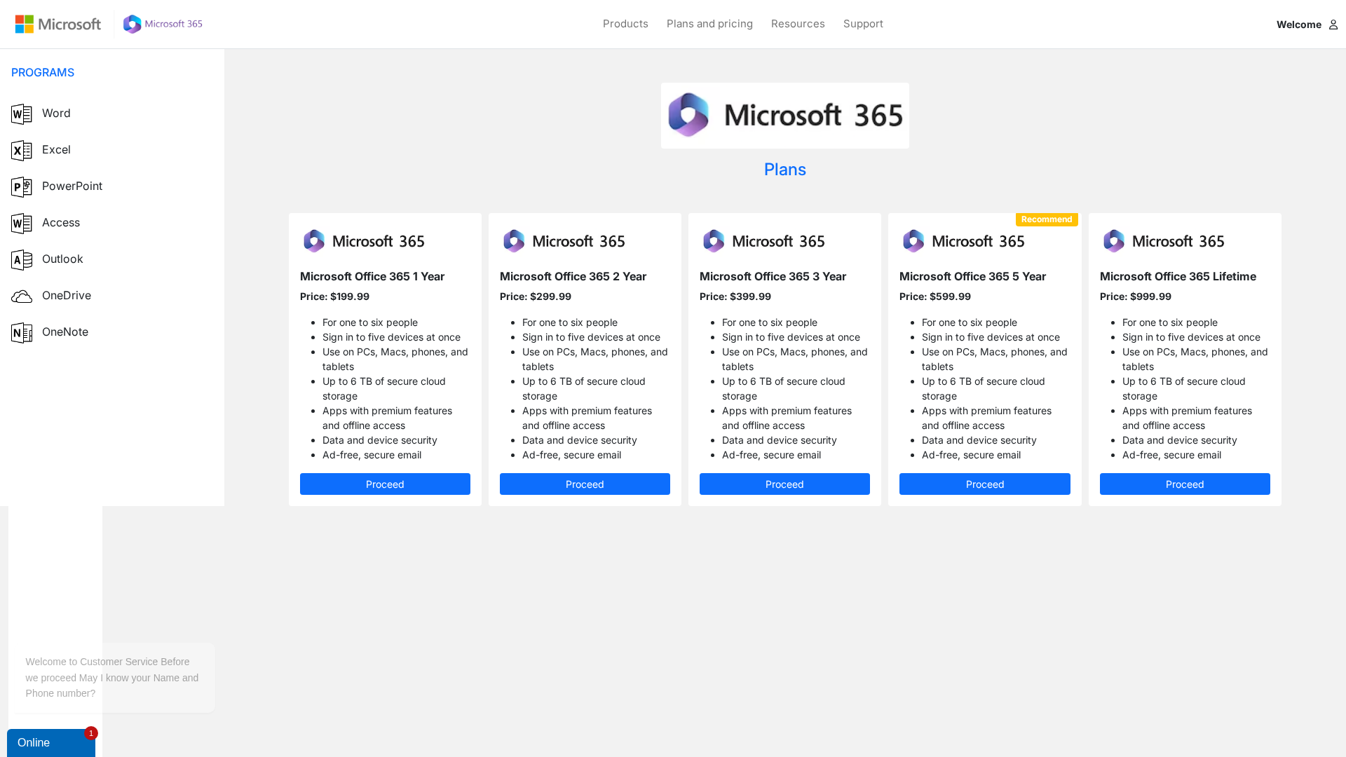The height and width of the screenshot is (757, 1346).
Task: Click the Price: $199.99 text
Action: tap(334, 296)
